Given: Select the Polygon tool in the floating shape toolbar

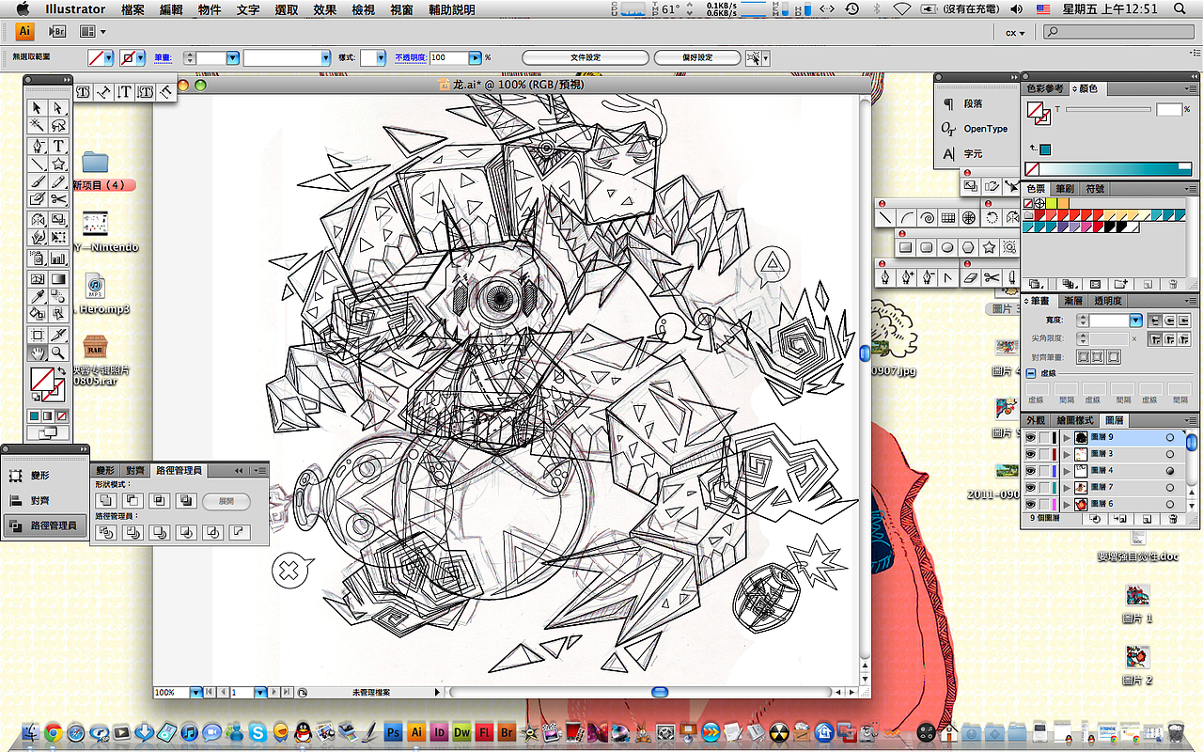Looking at the screenshot, I should [968, 248].
